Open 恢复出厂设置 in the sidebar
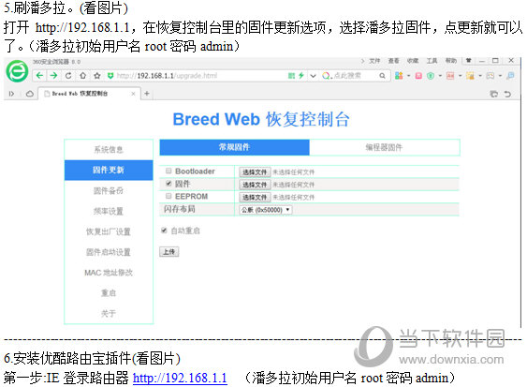 (109, 231)
